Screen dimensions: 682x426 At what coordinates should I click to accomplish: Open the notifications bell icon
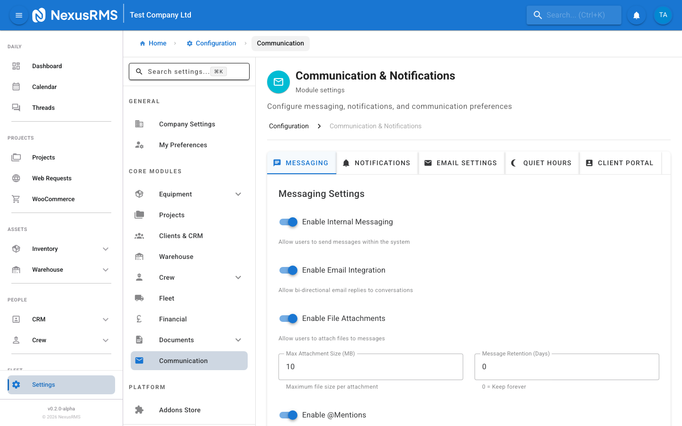636,15
